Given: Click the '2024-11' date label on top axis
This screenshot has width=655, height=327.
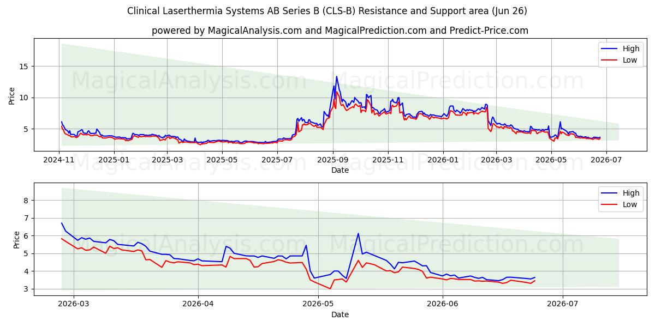Looking at the screenshot, I should click(x=59, y=160).
